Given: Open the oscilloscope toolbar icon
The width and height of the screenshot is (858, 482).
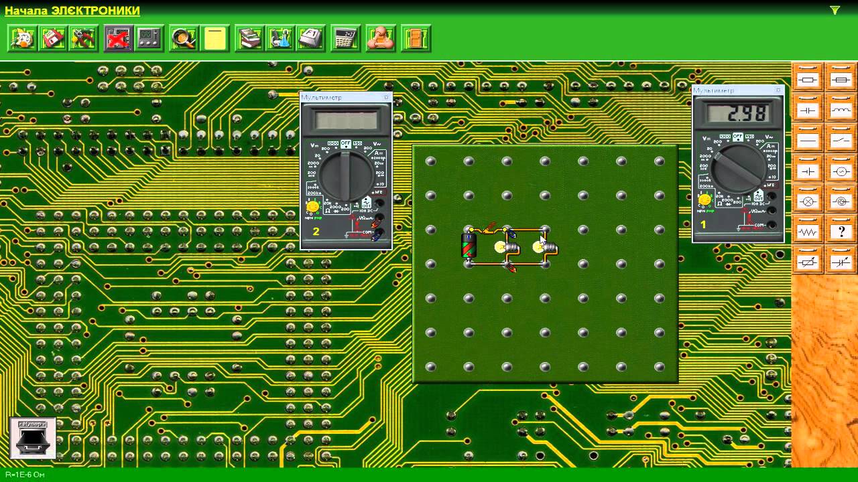Looking at the screenshot, I should coord(149,38).
